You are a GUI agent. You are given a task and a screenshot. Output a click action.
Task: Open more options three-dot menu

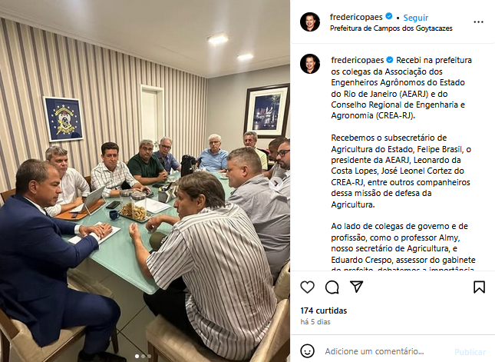479,22
